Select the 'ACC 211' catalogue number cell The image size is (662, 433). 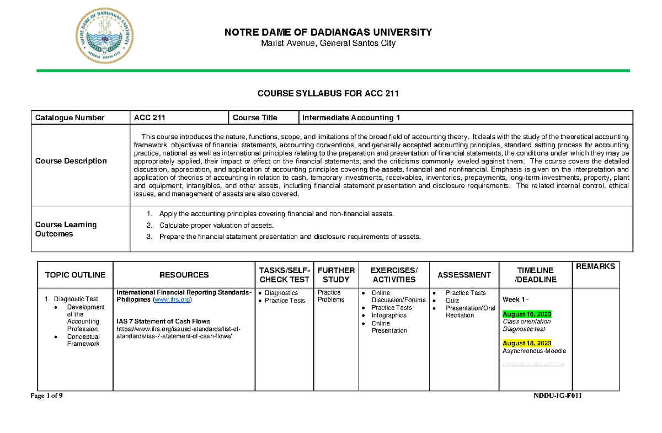click(x=179, y=117)
